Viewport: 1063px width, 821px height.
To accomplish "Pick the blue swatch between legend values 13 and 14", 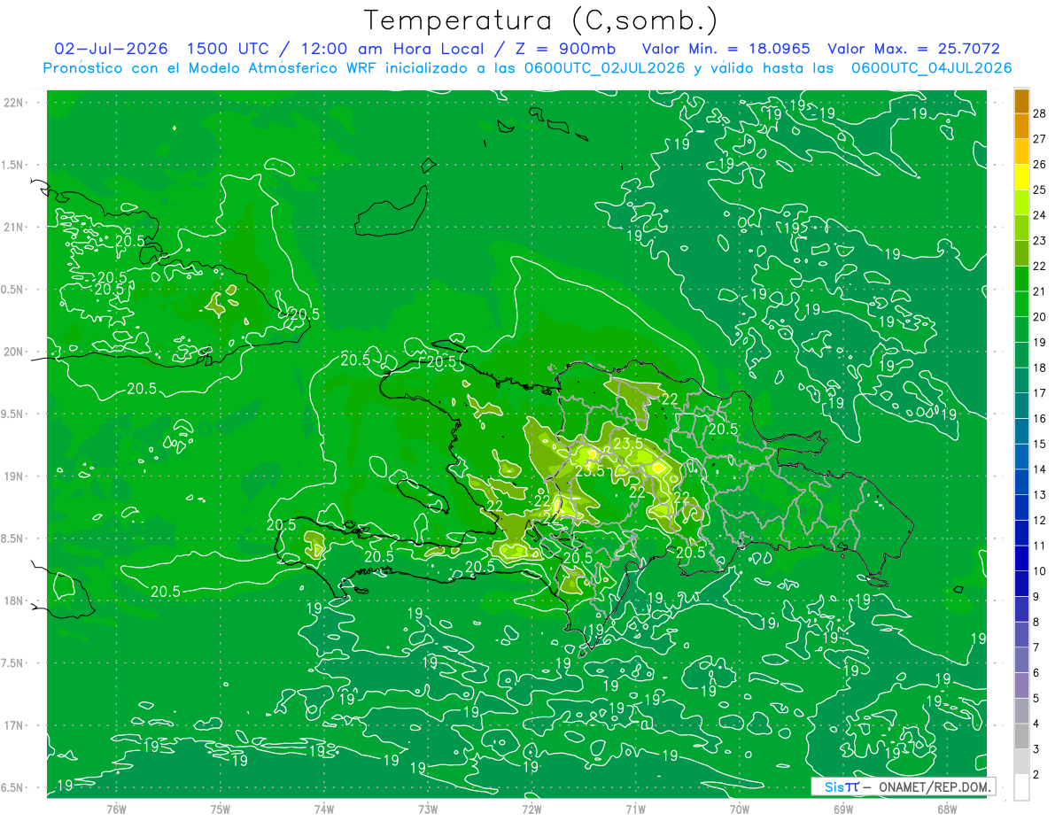I will 1021,483.
